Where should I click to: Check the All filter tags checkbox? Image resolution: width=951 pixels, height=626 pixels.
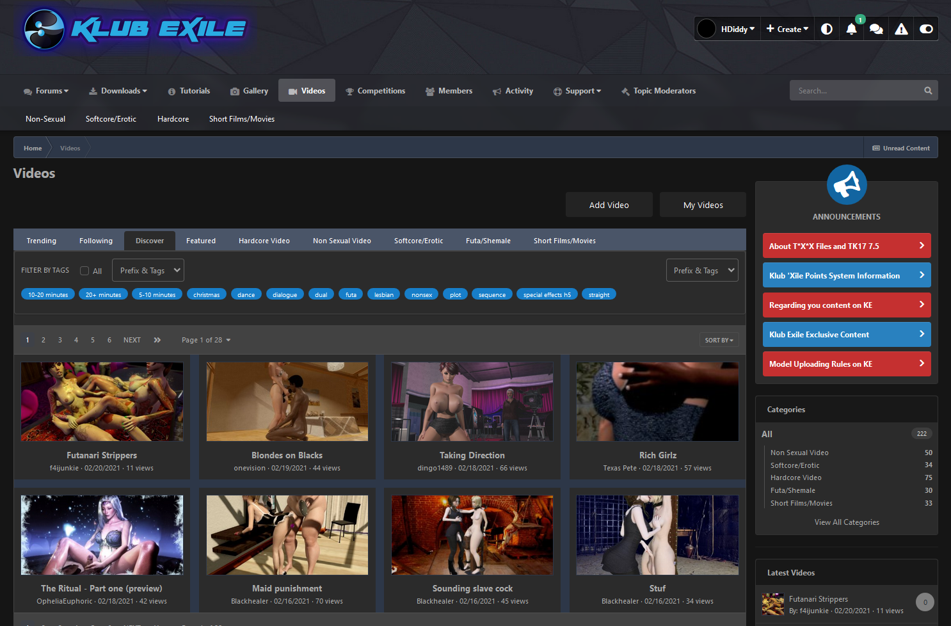84,271
